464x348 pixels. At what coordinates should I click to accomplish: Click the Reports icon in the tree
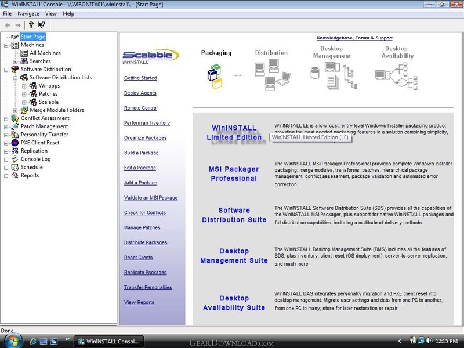tap(15, 176)
